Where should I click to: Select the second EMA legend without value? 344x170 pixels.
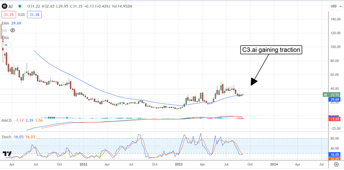[5, 38]
